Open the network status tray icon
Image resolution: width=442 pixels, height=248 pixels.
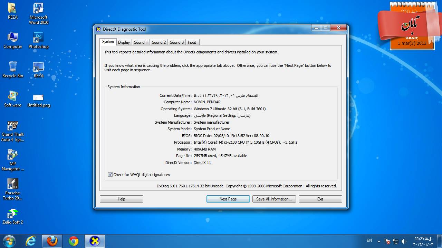[x=396, y=241]
